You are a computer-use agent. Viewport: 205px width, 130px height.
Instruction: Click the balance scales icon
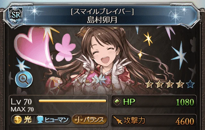tap(79, 120)
